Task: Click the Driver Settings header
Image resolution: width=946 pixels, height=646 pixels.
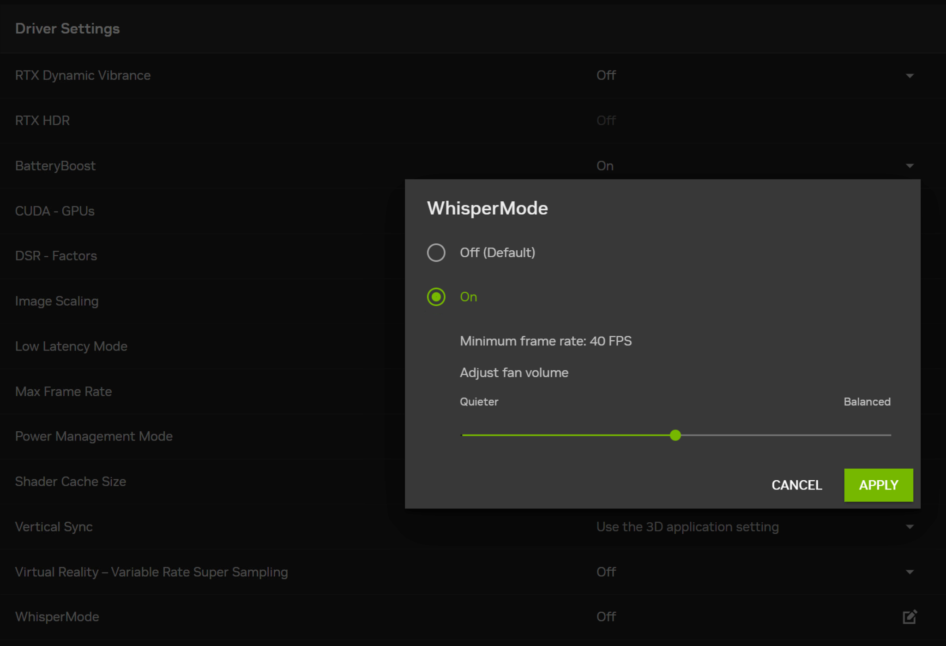Action: click(x=67, y=28)
